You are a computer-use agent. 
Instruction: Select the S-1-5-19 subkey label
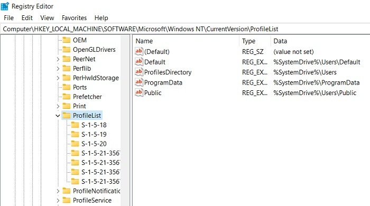point(94,134)
